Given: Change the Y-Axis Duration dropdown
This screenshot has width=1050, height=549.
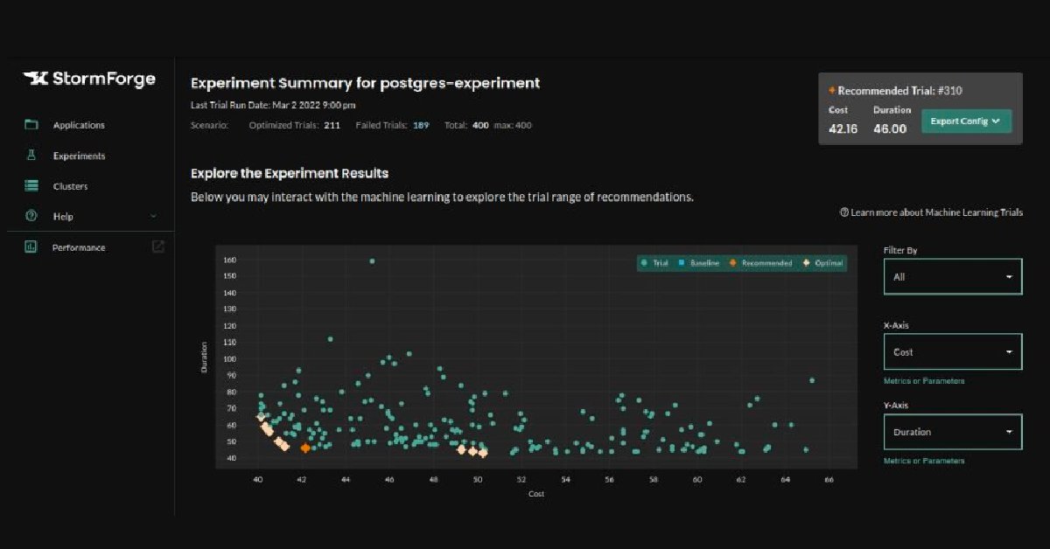Looking at the screenshot, I should click(952, 432).
